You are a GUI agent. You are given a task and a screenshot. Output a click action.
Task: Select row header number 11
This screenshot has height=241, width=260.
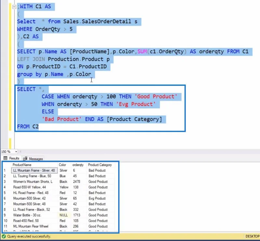tap(6, 226)
